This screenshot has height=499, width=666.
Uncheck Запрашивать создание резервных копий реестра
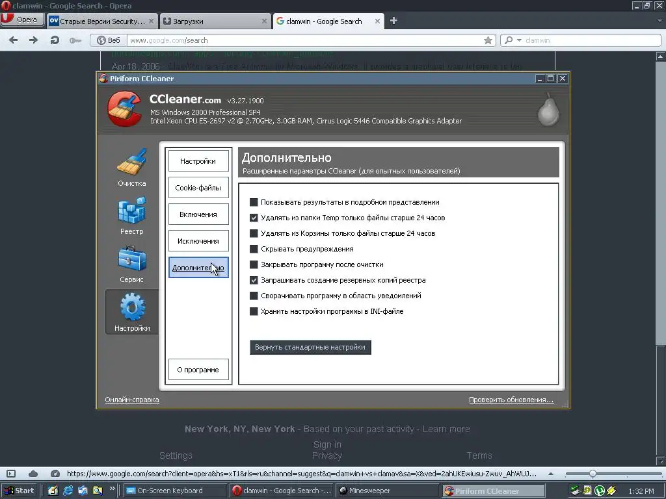point(254,280)
